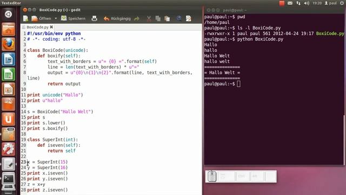Click 'print z.iseven()' on line 28

[48, 190]
